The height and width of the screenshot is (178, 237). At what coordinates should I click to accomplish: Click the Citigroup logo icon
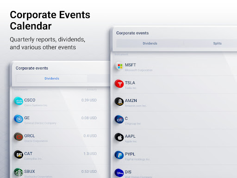[119, 120]
